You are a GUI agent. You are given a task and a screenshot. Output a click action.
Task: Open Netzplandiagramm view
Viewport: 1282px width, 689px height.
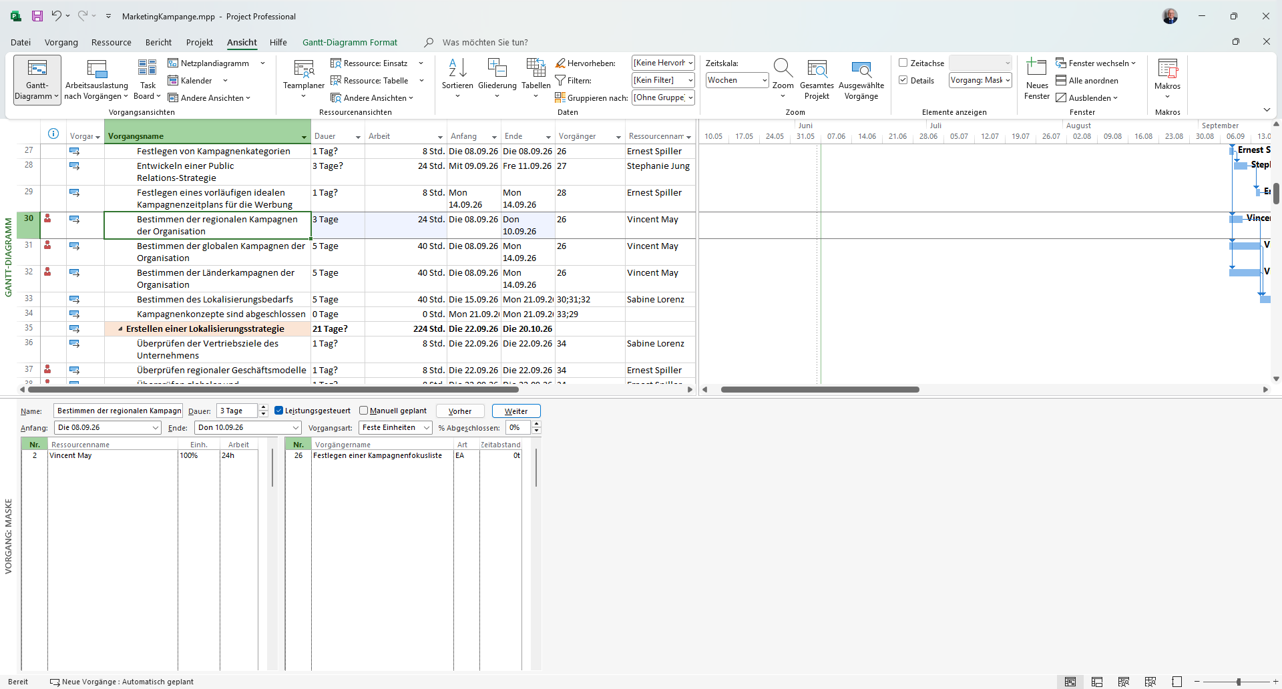click(x=208, y=63)
